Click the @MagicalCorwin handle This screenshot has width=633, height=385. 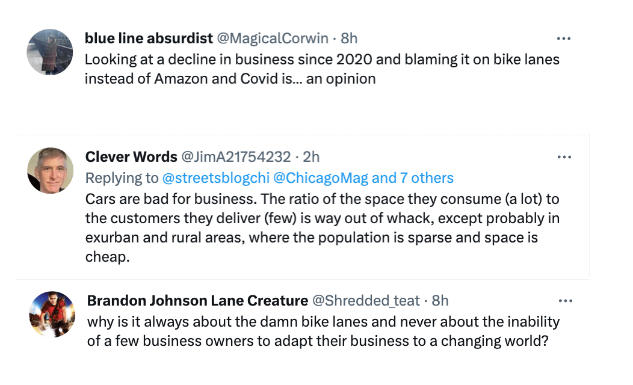(272, 38)
